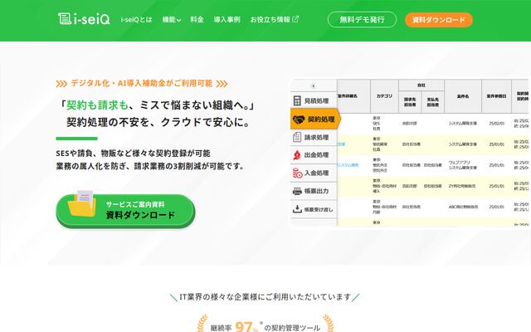Click the coins icon for 入金処理
Image resolution: width=531 pixels, height=332 pixels.
(x=297, y=173)
